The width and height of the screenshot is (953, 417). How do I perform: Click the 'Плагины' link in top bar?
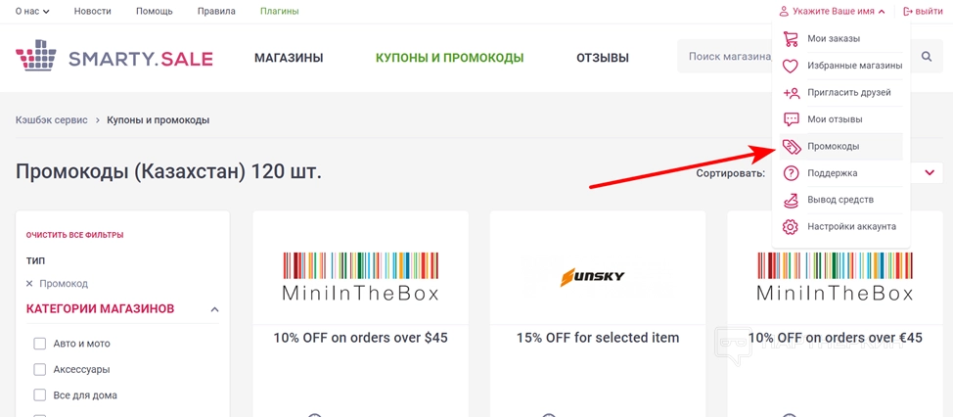coord(279,12)
